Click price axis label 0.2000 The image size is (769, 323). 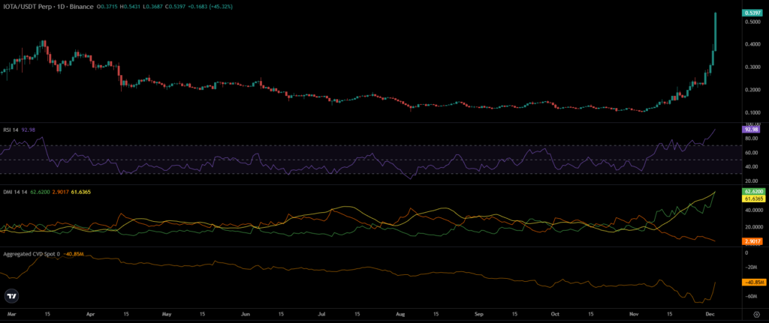pos(752,90)
